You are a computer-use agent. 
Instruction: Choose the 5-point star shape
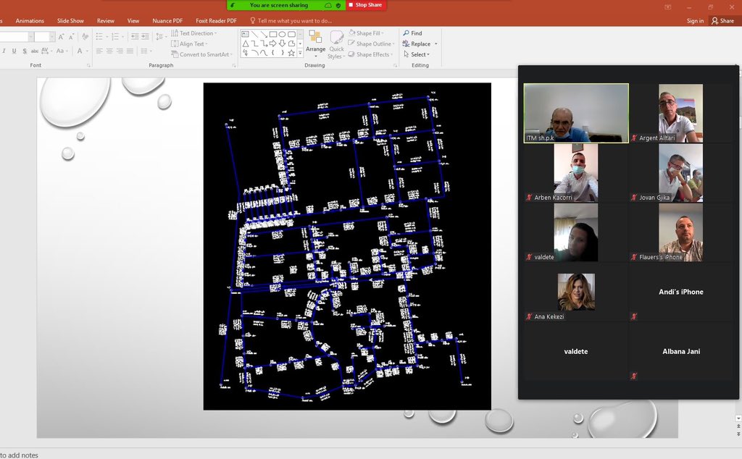tap(291, 53)
